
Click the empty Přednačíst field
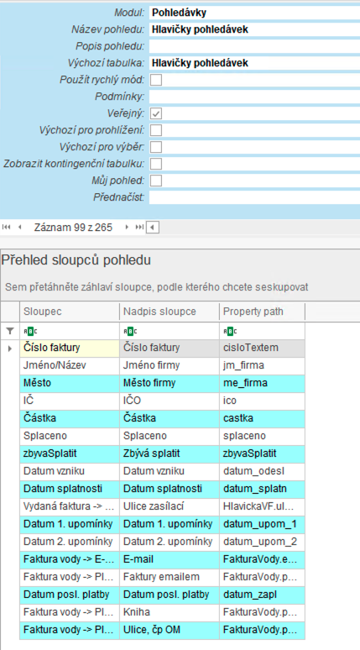pyautogui.click(x=254, y=197)
